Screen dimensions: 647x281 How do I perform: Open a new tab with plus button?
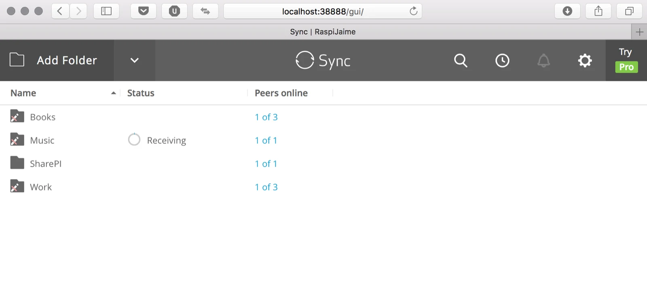click(x=639, y=32)
